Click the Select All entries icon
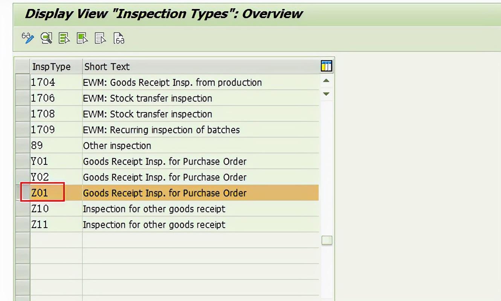 coord(63,38)
